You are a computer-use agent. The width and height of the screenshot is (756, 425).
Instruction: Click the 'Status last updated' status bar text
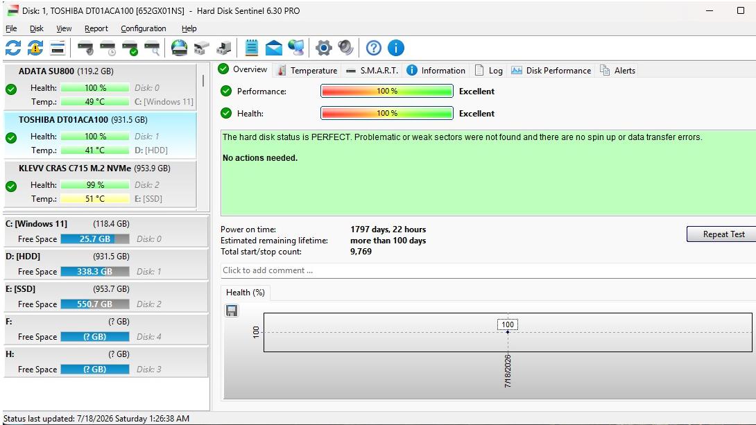click(x=96, y=418)
